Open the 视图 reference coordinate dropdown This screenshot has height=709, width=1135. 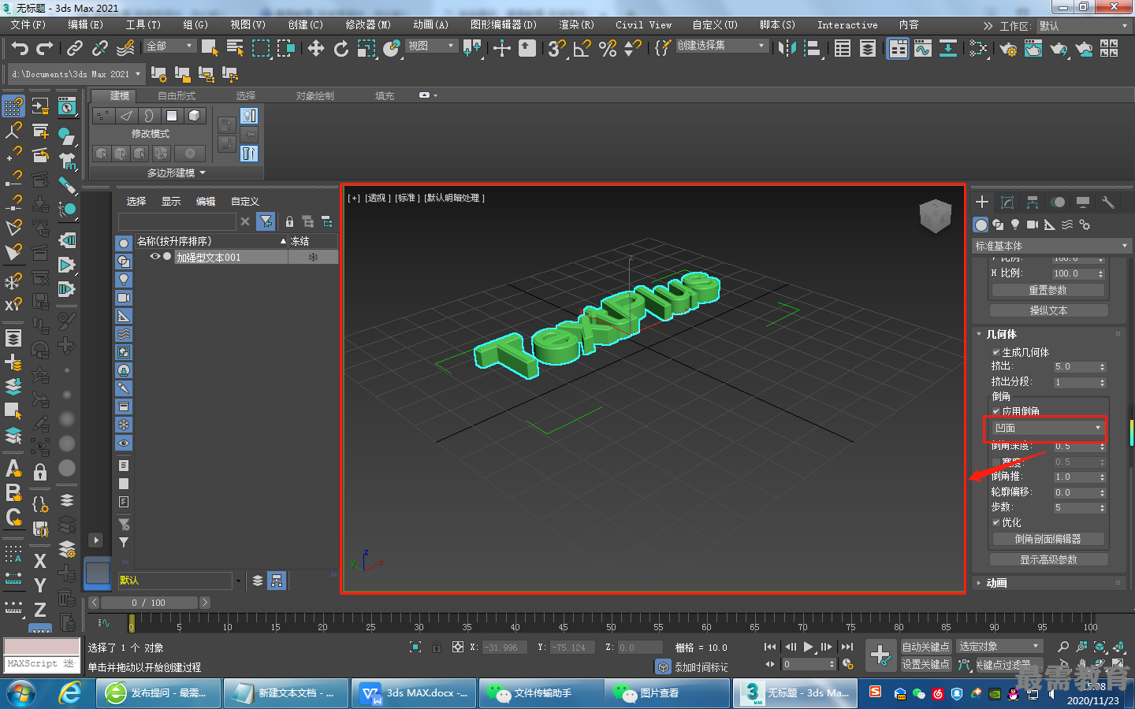[431, 46]
